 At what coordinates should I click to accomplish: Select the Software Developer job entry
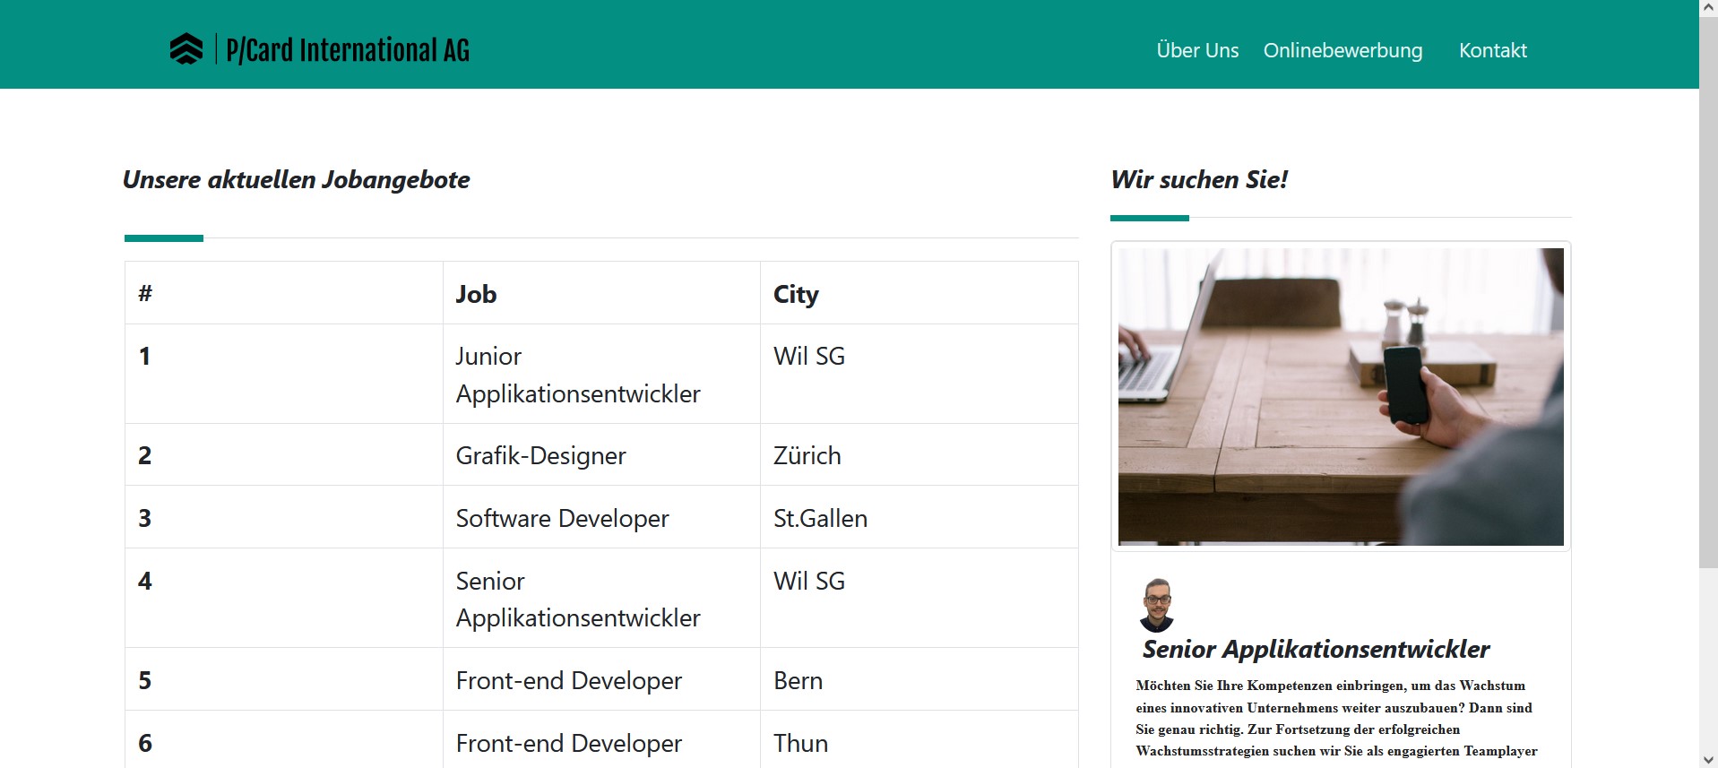pyautogui.click(x=562, y=518)
